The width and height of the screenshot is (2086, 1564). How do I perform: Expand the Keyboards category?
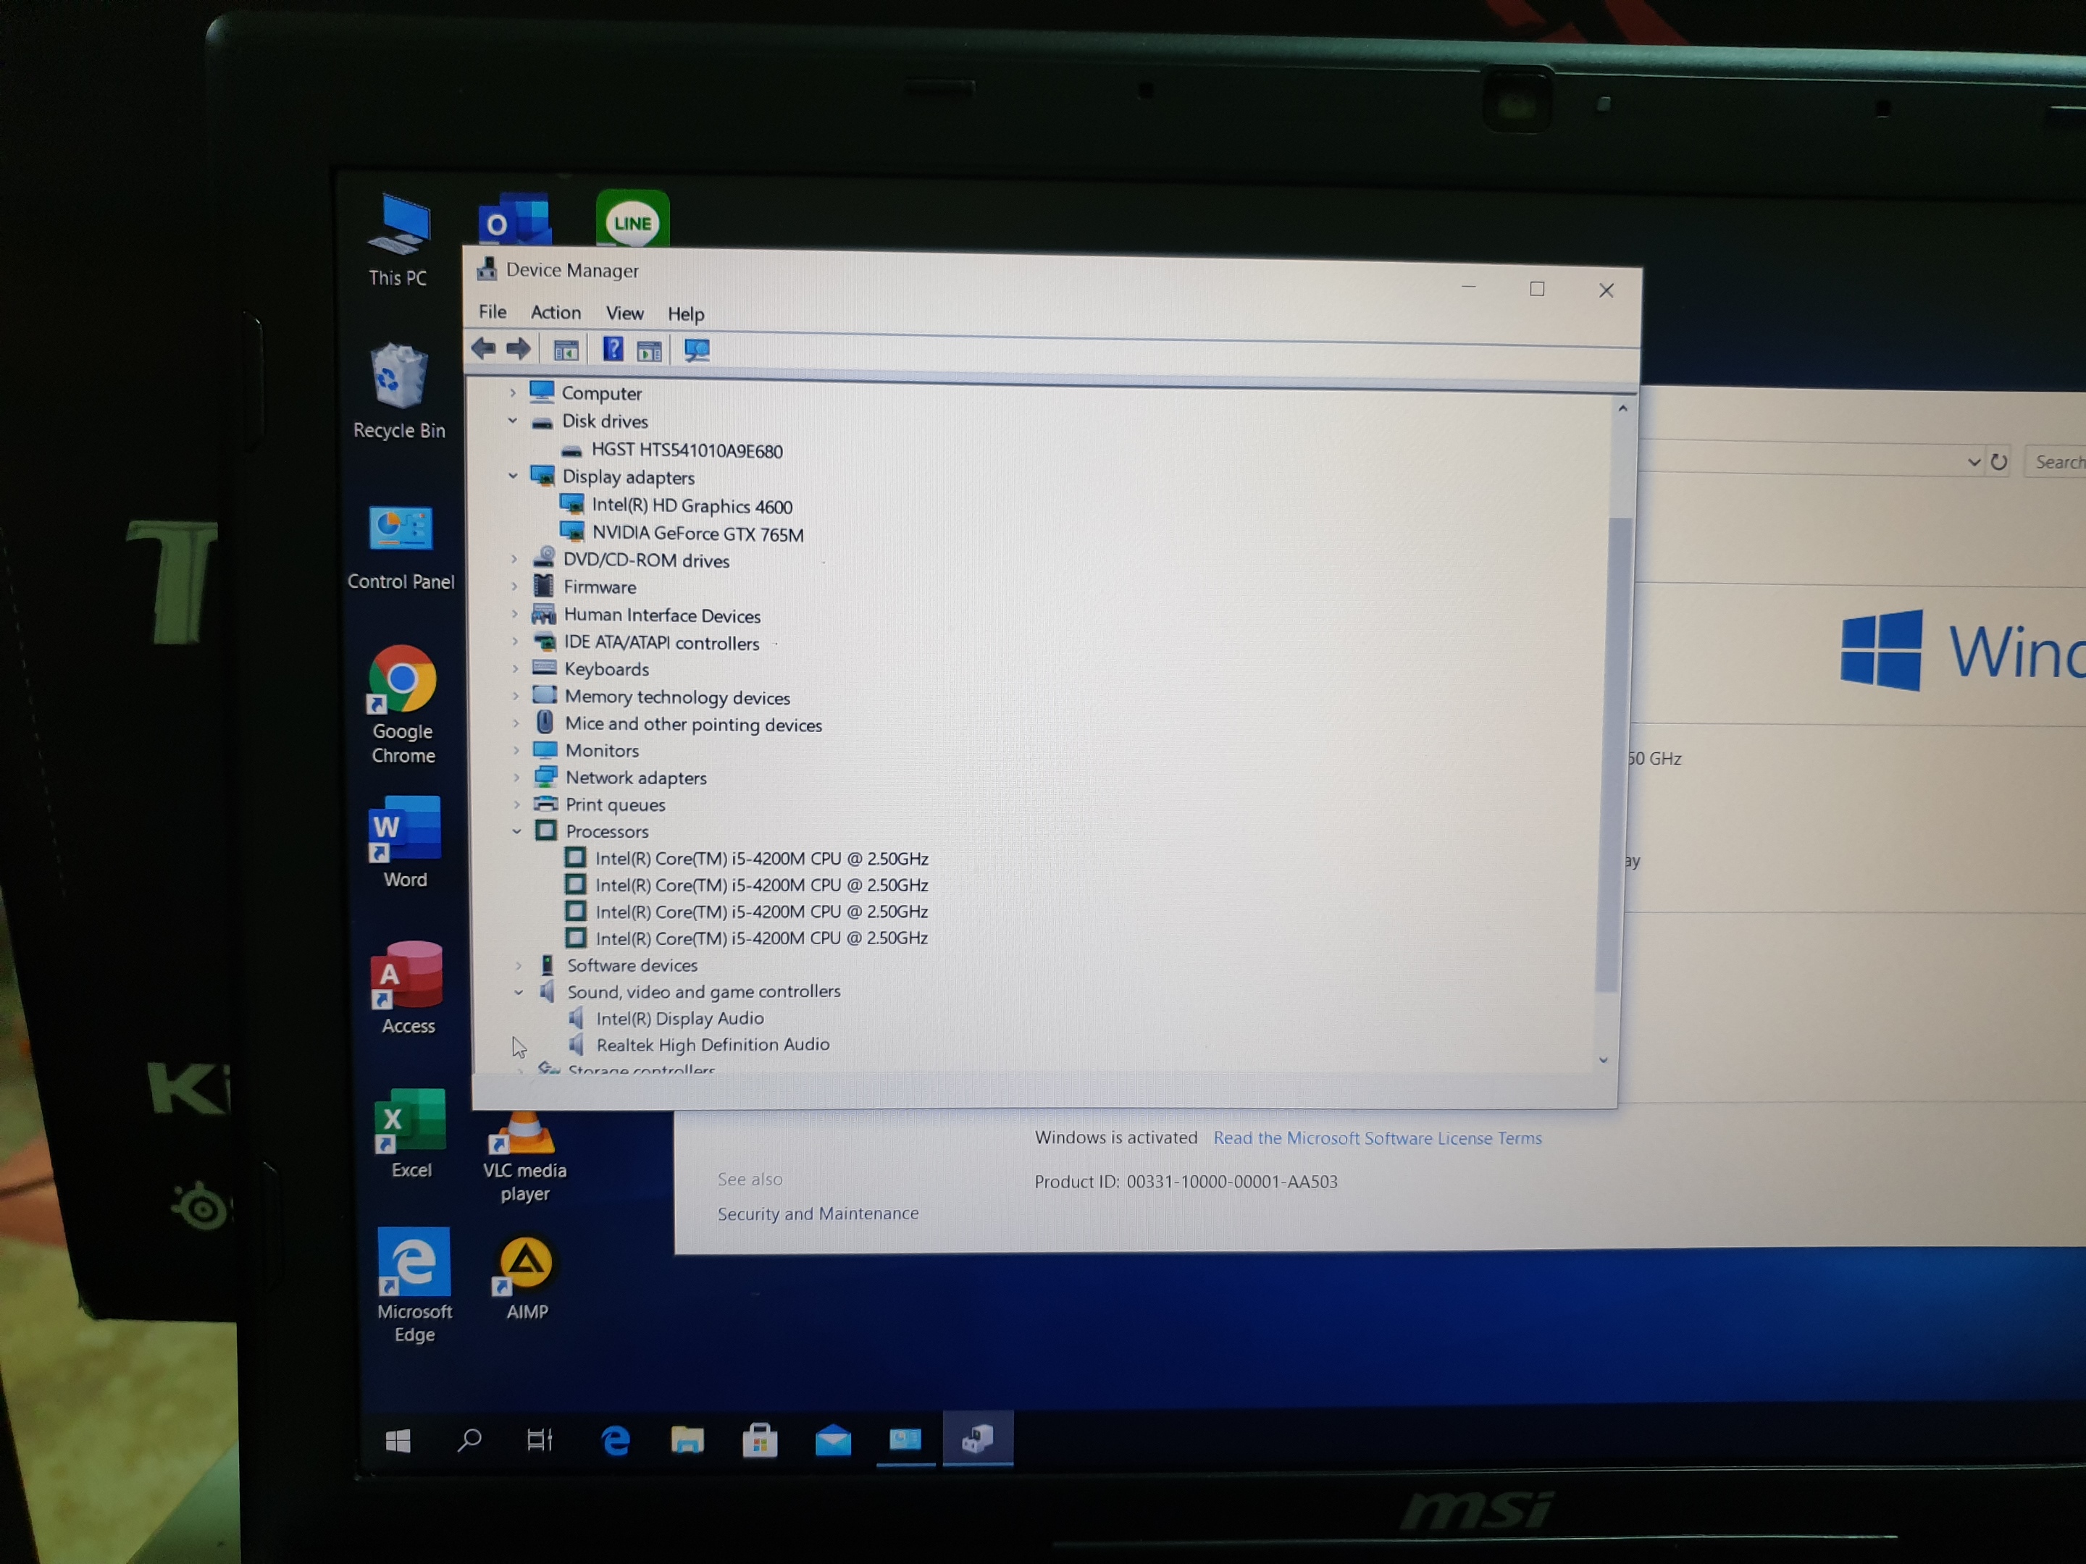(x=515, y=669)
